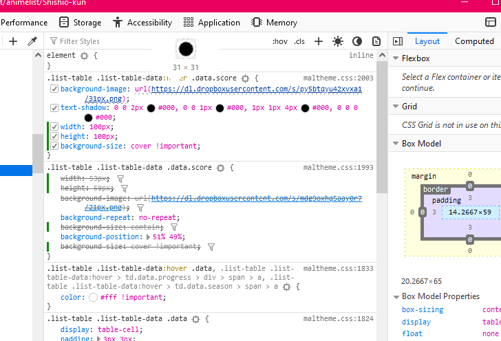The width and height of the screenshot is (501, 341).
Task: Click the white #fff color swatch
Action: [x=94, y=298]
